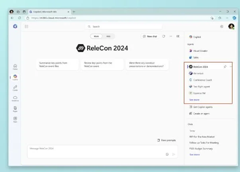The image size is (240, 172).
Task: Open Expense Pal agent
Action: click(197, 93)
